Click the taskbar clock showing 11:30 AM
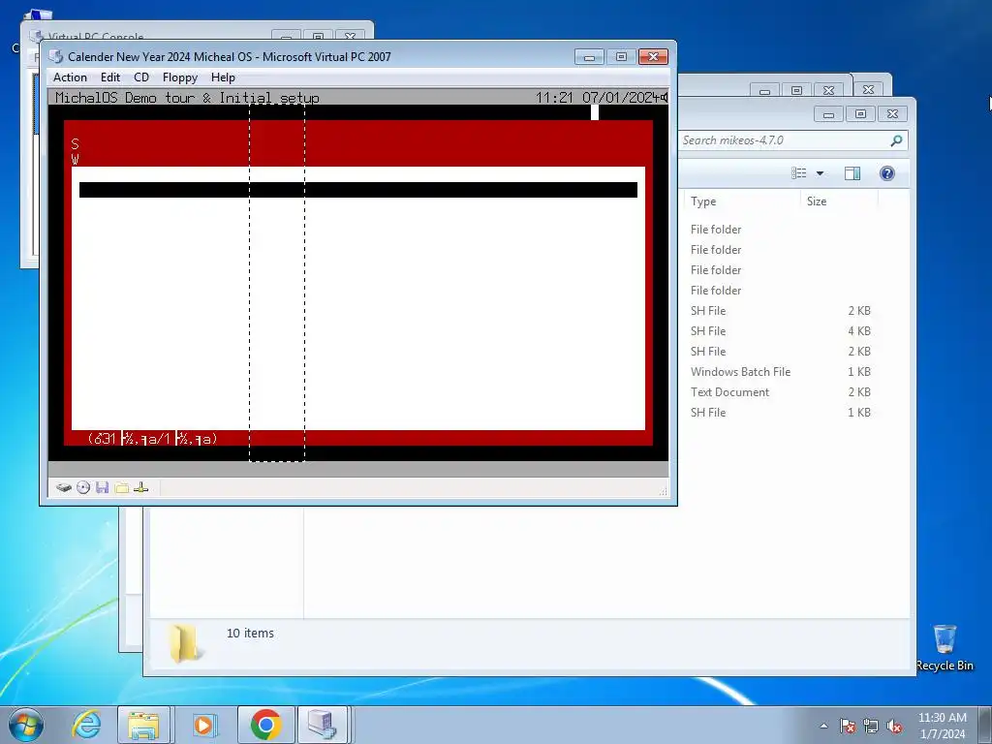This screenshot has height=744, width=992. pos(943,726)
